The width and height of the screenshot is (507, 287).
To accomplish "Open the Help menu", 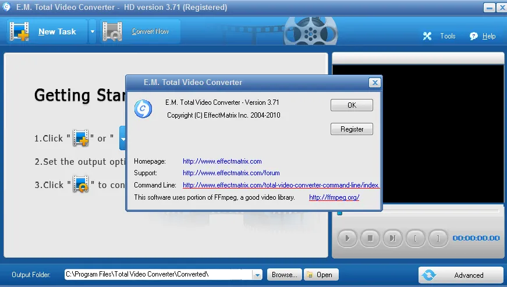I will pyautogui.click(x=488, y=36).
